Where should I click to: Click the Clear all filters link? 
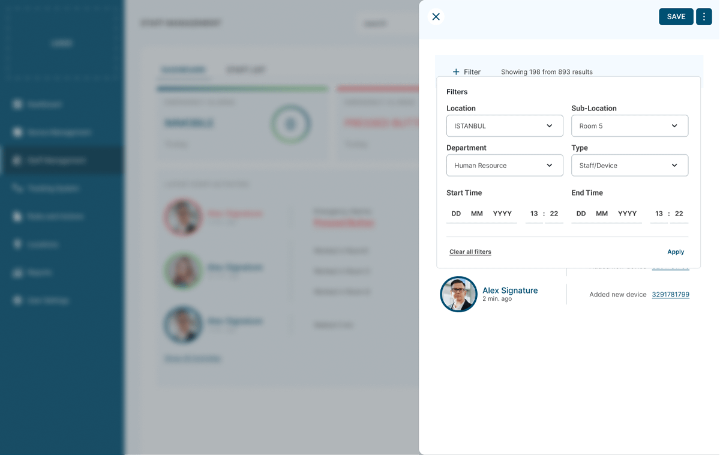point(470,252)
